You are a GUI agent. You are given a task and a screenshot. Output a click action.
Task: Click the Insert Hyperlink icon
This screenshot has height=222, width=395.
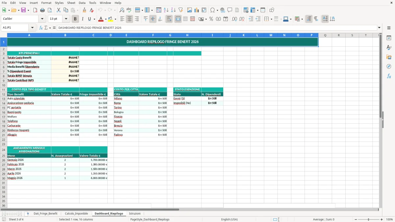point(223,10)
